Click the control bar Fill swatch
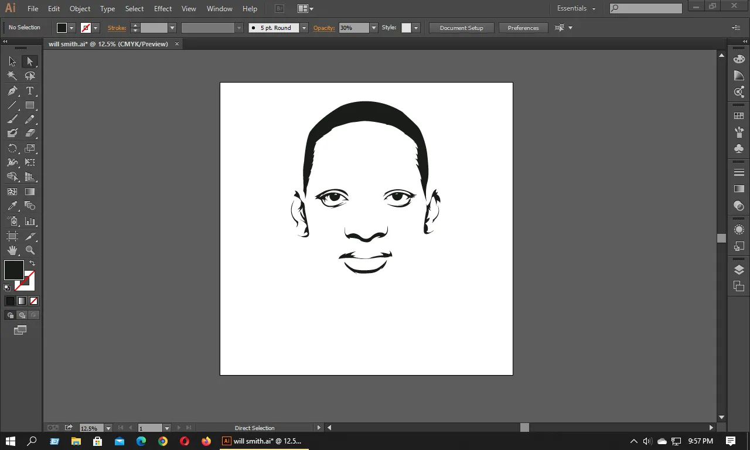This screenshot has width=750, height=450. tap(62, 28)
